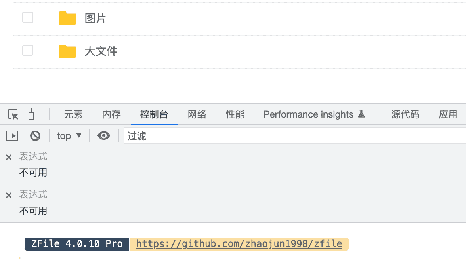Image resolution: width=466 pixels, height=266 pixels.
Task: Remove the second live expression
Action: [9, 195]
